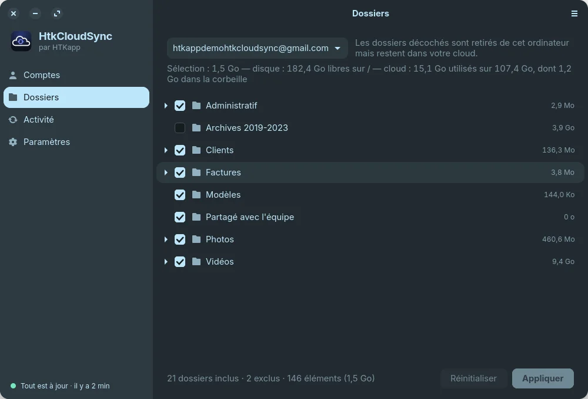Screen dimensions: 588x399
Task: Select the Administratif folder name
Action: pos(231,106)
